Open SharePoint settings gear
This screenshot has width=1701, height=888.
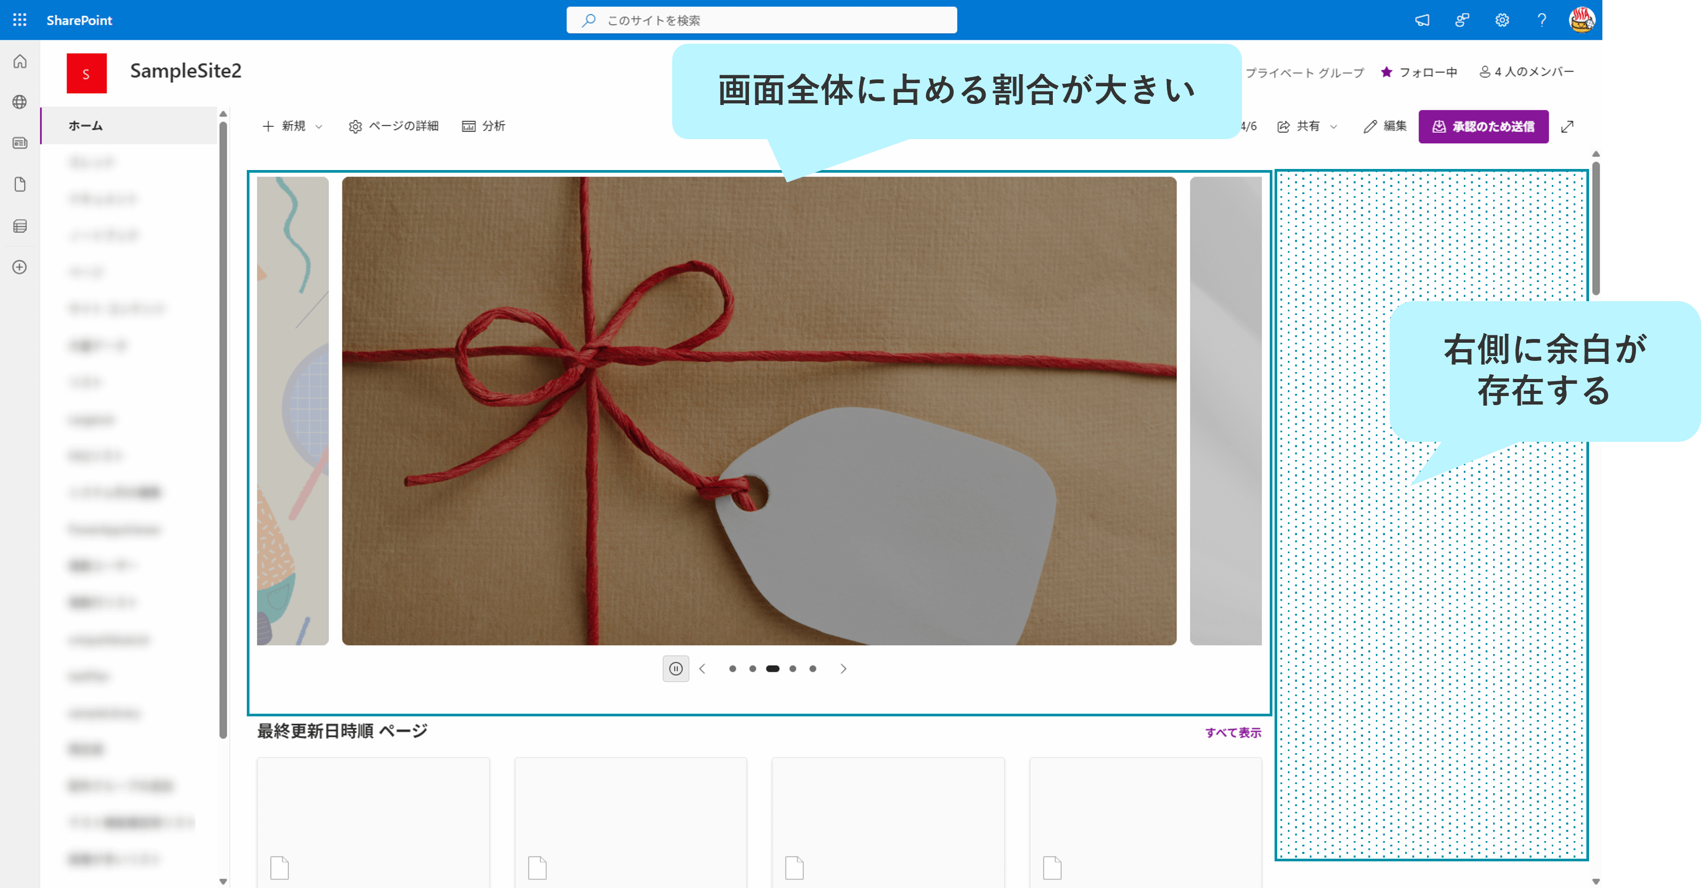point(1502,20)
